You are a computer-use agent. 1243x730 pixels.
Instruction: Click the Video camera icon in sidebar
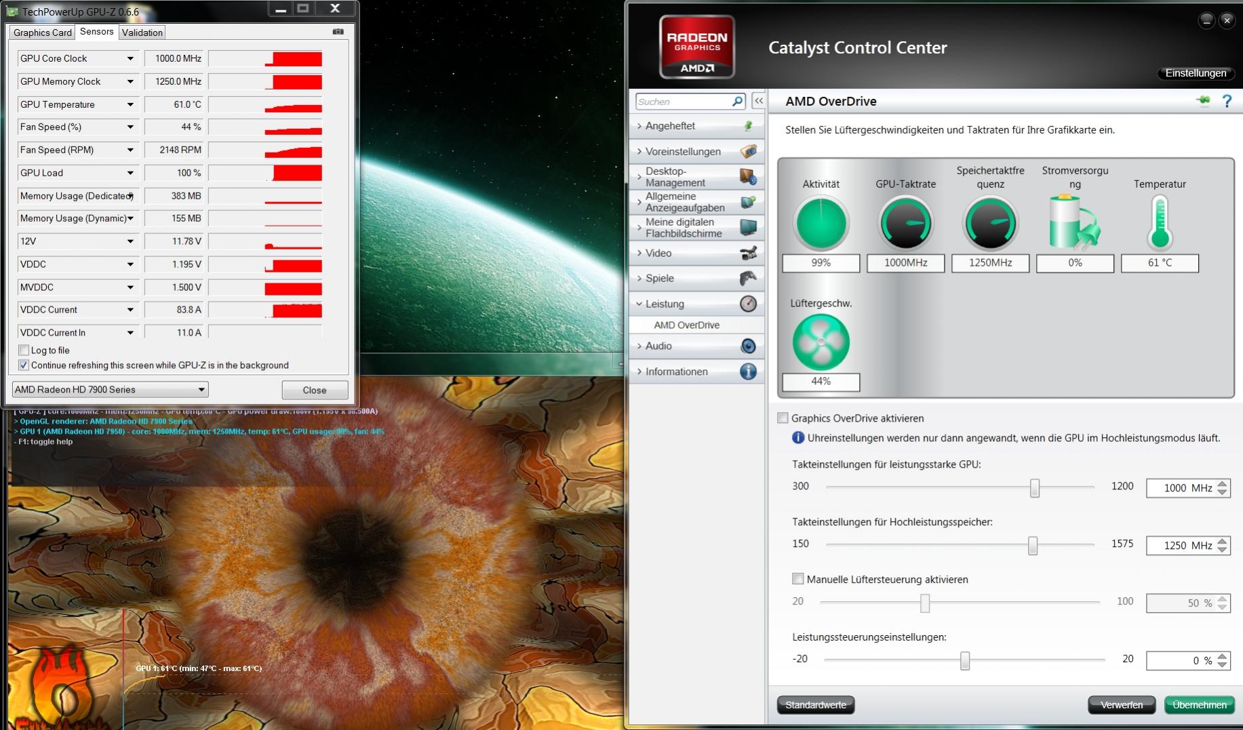pyautogui.click(x=749, y=253)
